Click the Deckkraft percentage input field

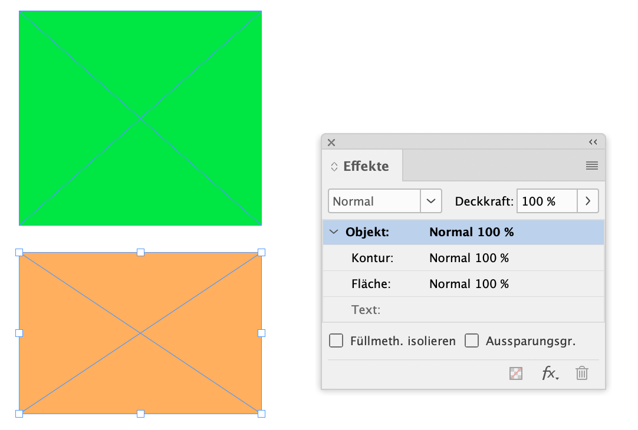[546, 201]
